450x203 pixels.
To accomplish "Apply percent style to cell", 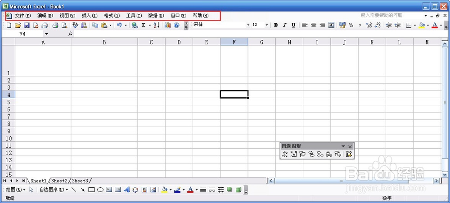I will coord(351,26).
